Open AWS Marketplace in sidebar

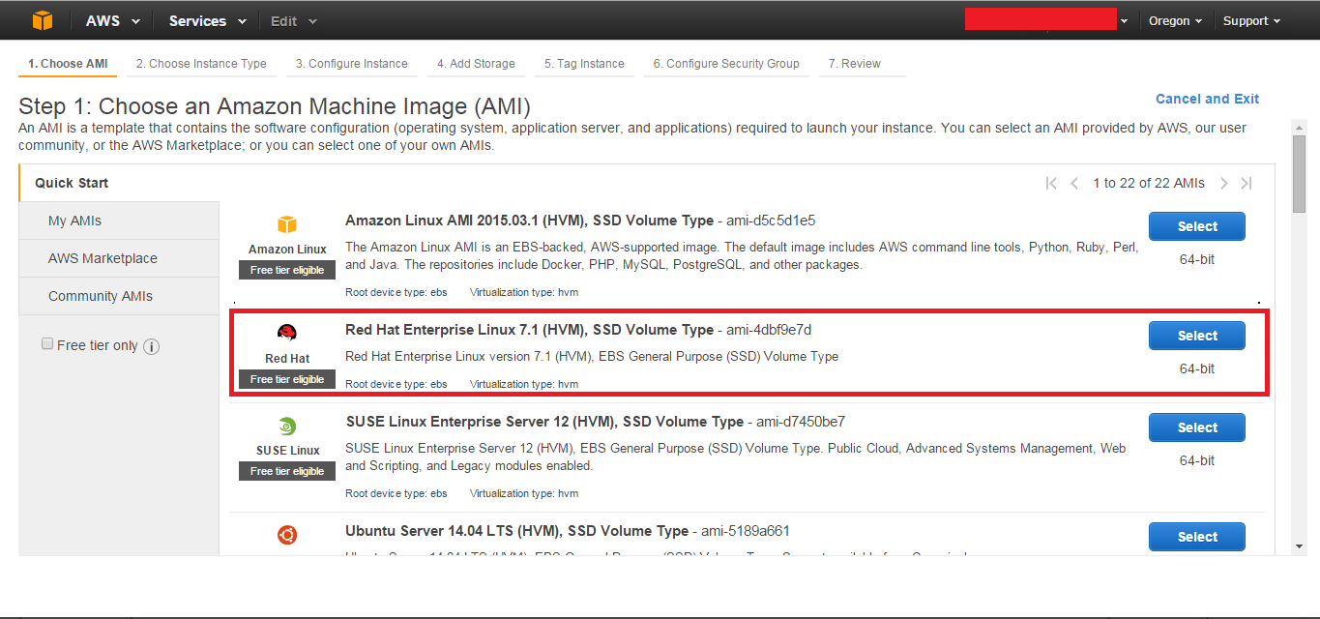tap(119, 258)
